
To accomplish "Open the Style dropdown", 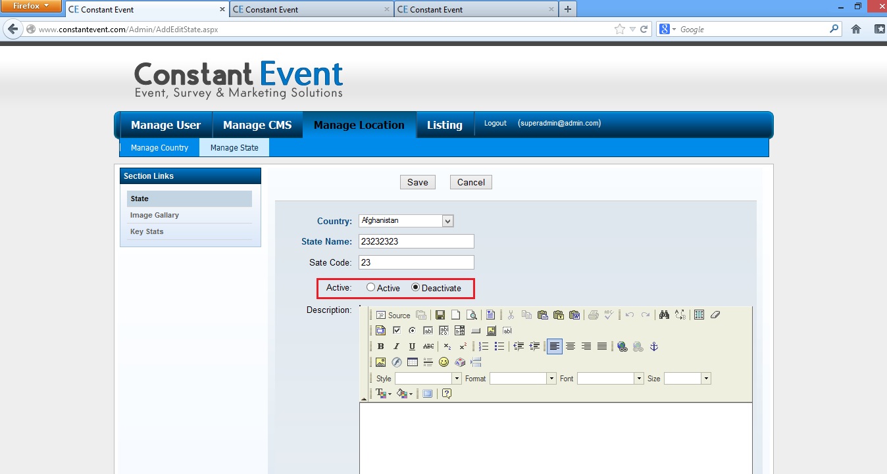I will tap(428, 379).
